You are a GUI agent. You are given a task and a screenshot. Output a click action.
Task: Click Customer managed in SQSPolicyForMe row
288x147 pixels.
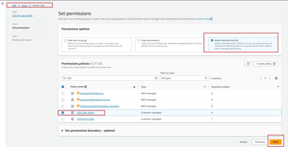tap(151, 119)
